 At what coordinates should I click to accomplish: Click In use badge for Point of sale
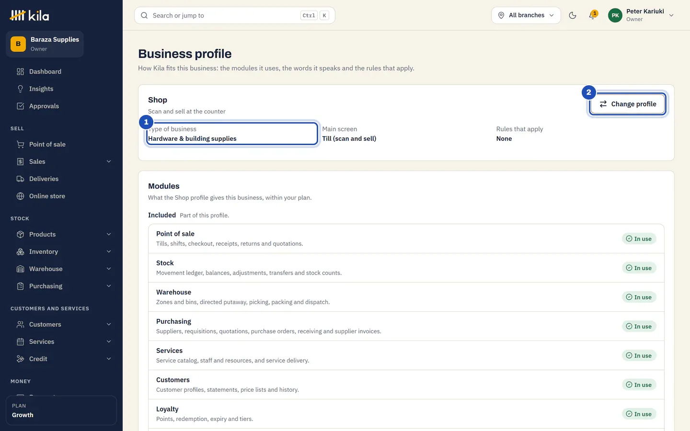[639, 238]
